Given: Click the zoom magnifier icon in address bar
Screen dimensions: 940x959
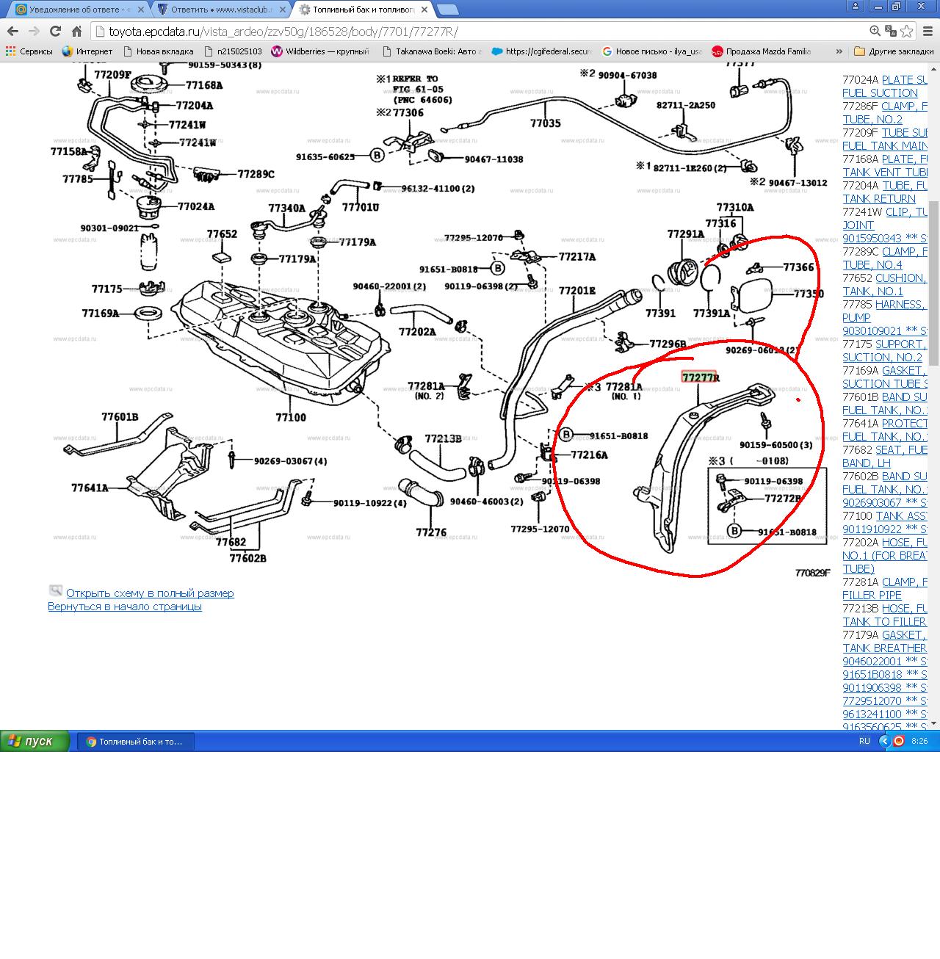Looking at the screenshot, I should pyautogui.click(x=875, y=31).
